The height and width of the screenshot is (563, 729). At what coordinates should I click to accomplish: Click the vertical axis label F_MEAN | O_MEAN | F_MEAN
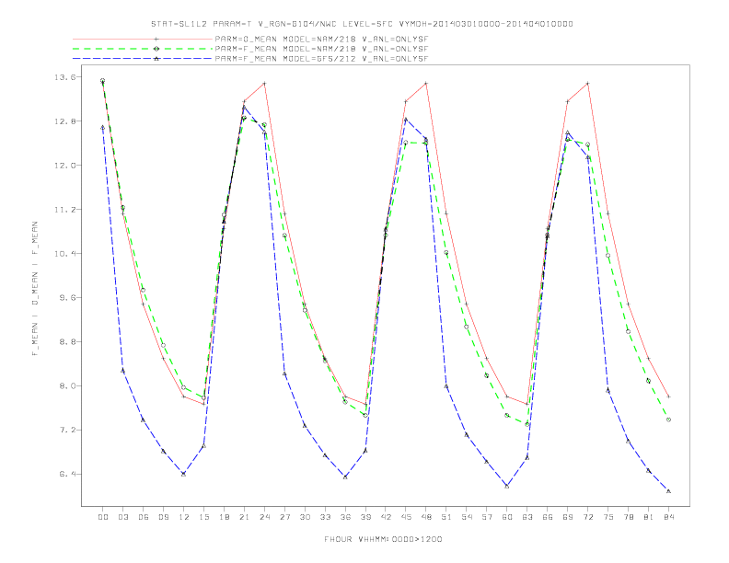35,289
